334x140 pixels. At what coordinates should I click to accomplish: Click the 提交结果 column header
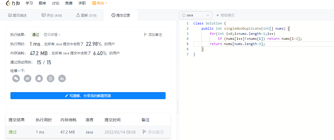click(17, 120)
